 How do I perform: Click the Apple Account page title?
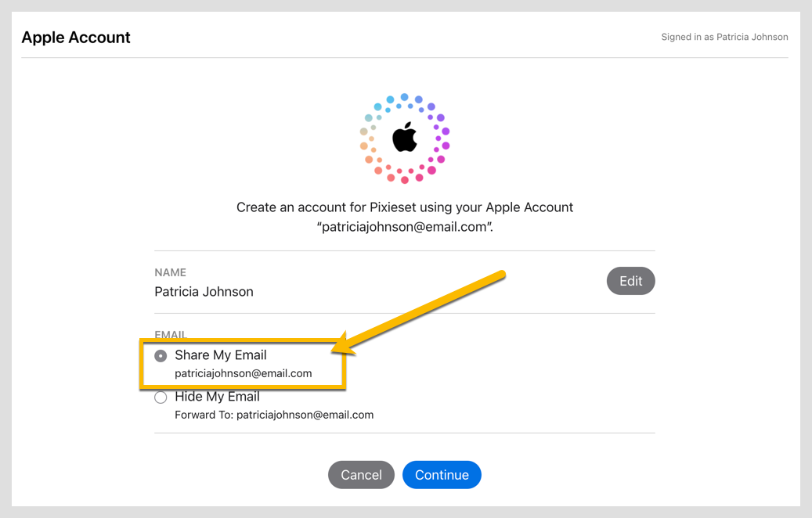tap(76, 38)
